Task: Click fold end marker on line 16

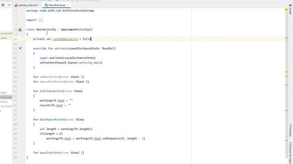Action: [x=25, y=67]
